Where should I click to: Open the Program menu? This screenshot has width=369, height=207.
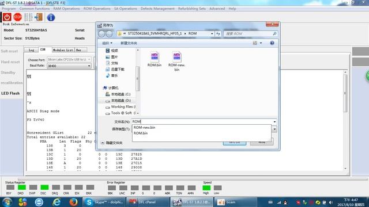[9, 9]
